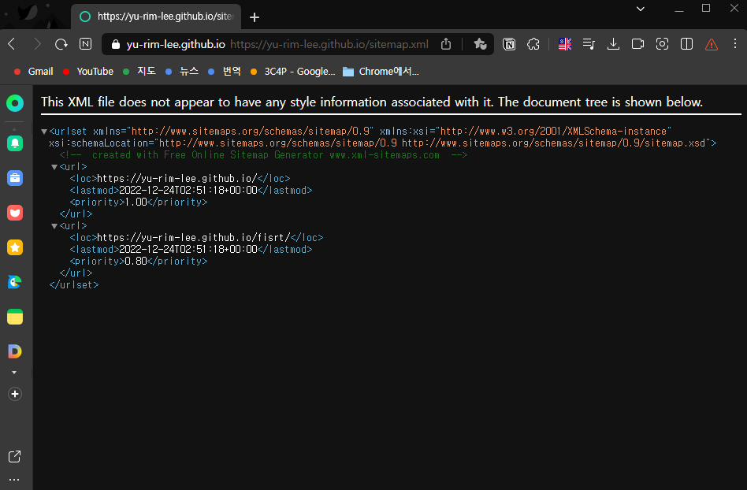Open the YouTube bookmark
Viewport: 747px width, 490px height.
pyautogui.click(x=88, y=72)
